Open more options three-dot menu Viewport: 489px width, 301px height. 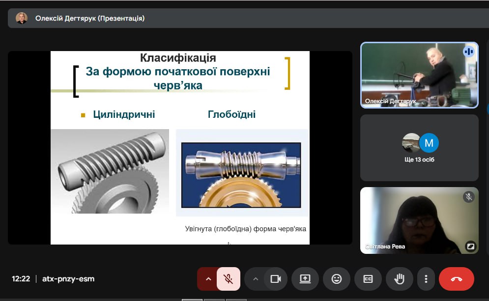point(426,279)
